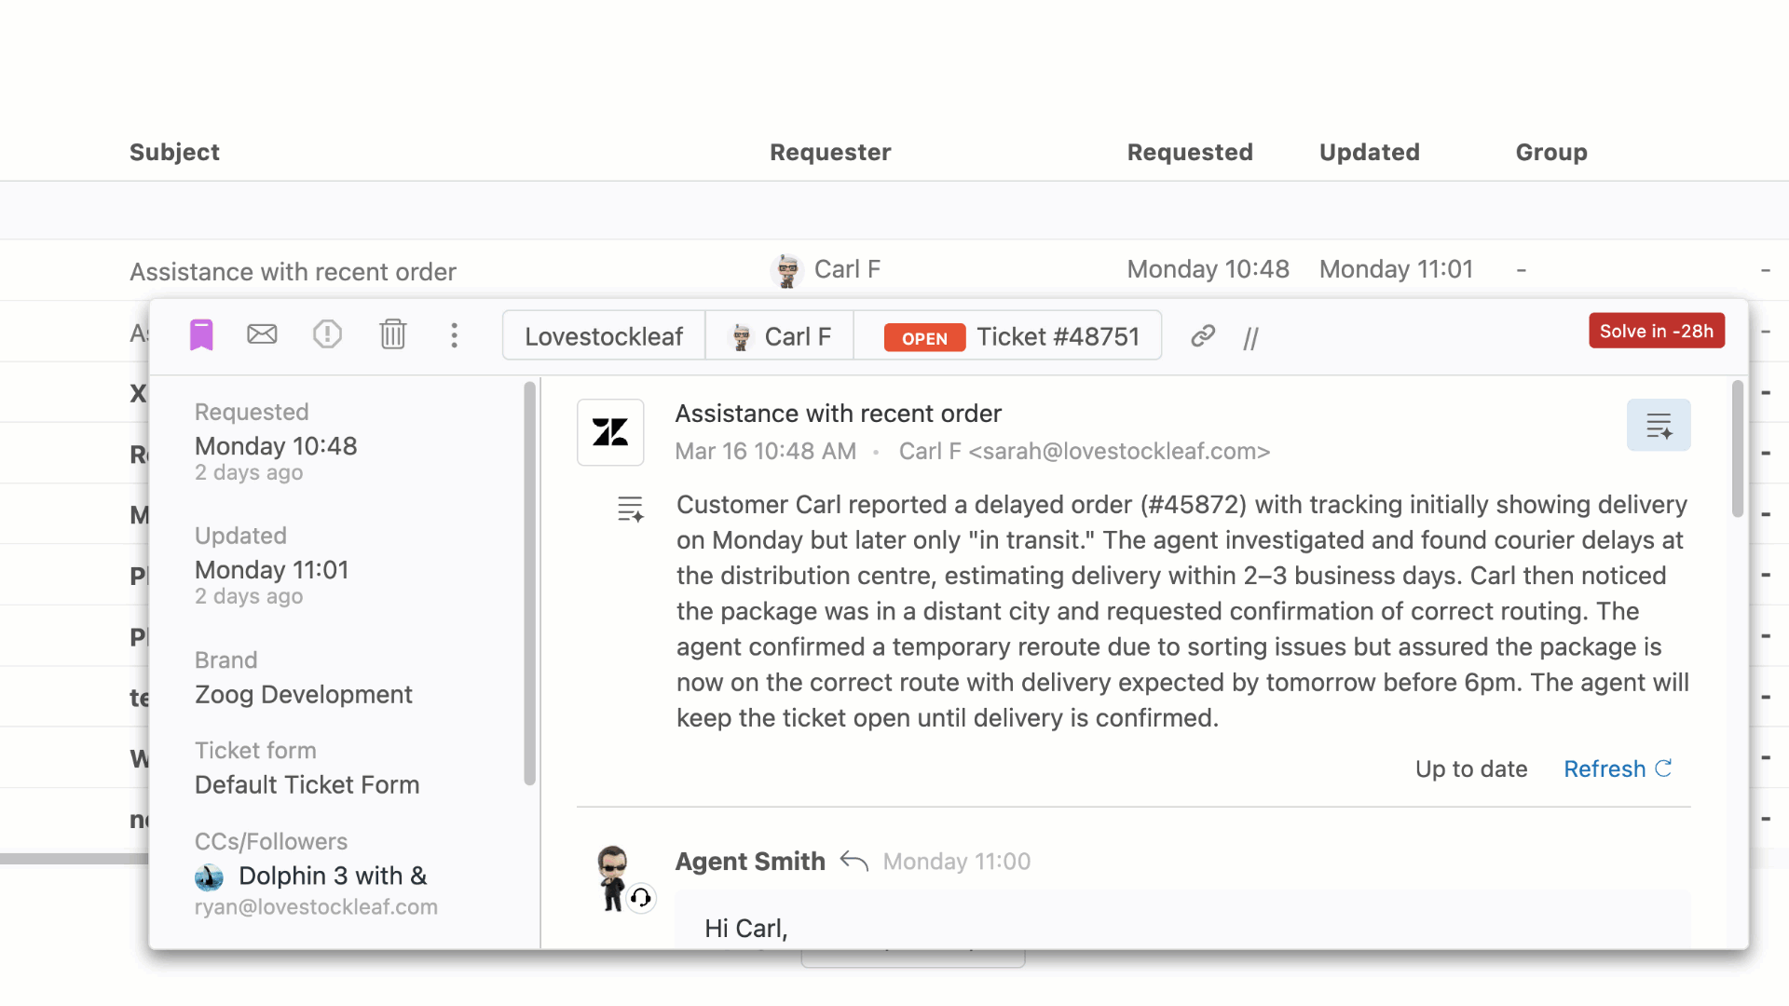Copy ticket link via chain icon
The width and height of the screenshot is (1789, 1006).
pos(1203,335)
